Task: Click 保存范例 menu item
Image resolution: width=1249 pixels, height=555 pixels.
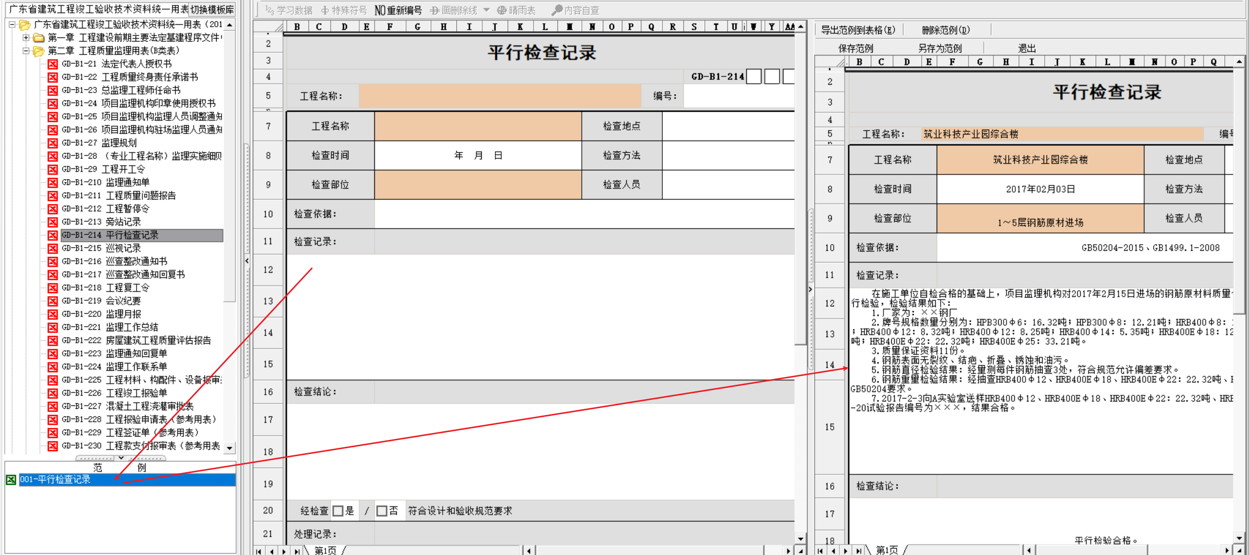Action: [856, 48]
